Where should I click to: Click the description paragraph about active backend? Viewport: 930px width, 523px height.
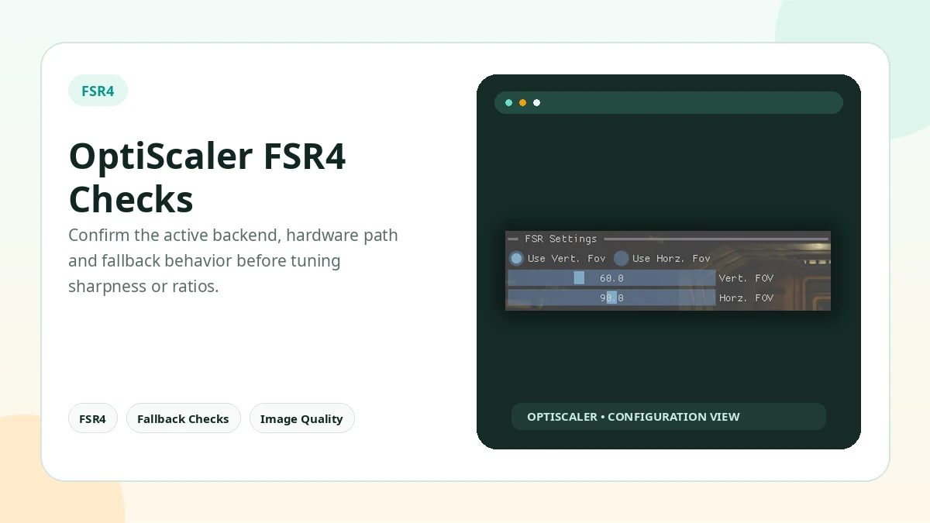pyautogui.click(x=233, y=260)
